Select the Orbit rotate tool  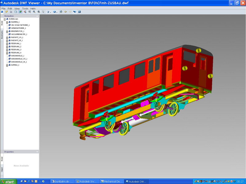coord(61,12)
